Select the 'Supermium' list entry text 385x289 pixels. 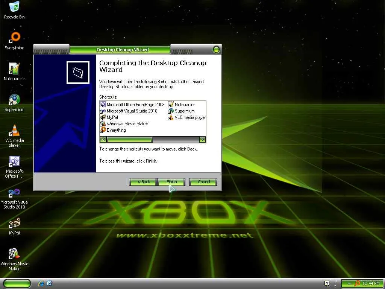[185, 111]
